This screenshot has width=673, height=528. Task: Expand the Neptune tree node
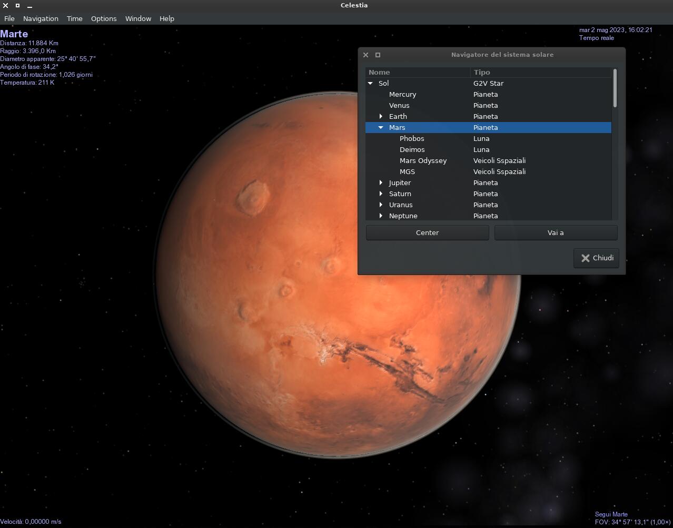381,216
